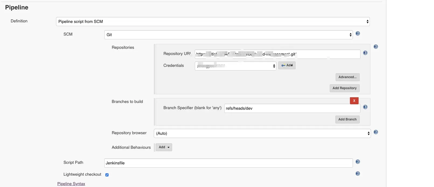Open the Repository browser (Auto) dropdown
The height and width of the screenshot is (187, 434).
click(262, 133)
